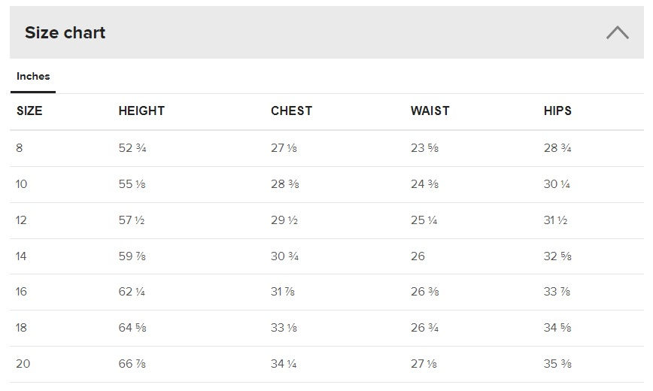
Task: Select the size 16 row label
Action: point(21,292)
